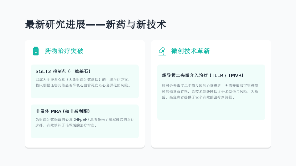Click the 药物治疗突破 heading
Screen dimensions: 296x166
click(64, 51)
